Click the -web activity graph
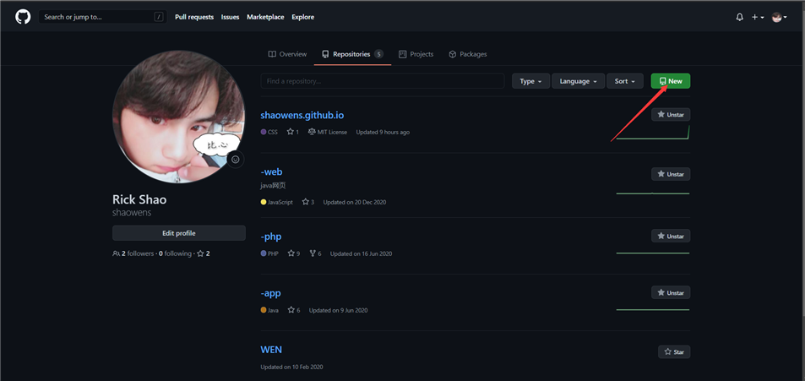Image resolution: width=805 pixels, height=381 pixels. tap(653, 193)
